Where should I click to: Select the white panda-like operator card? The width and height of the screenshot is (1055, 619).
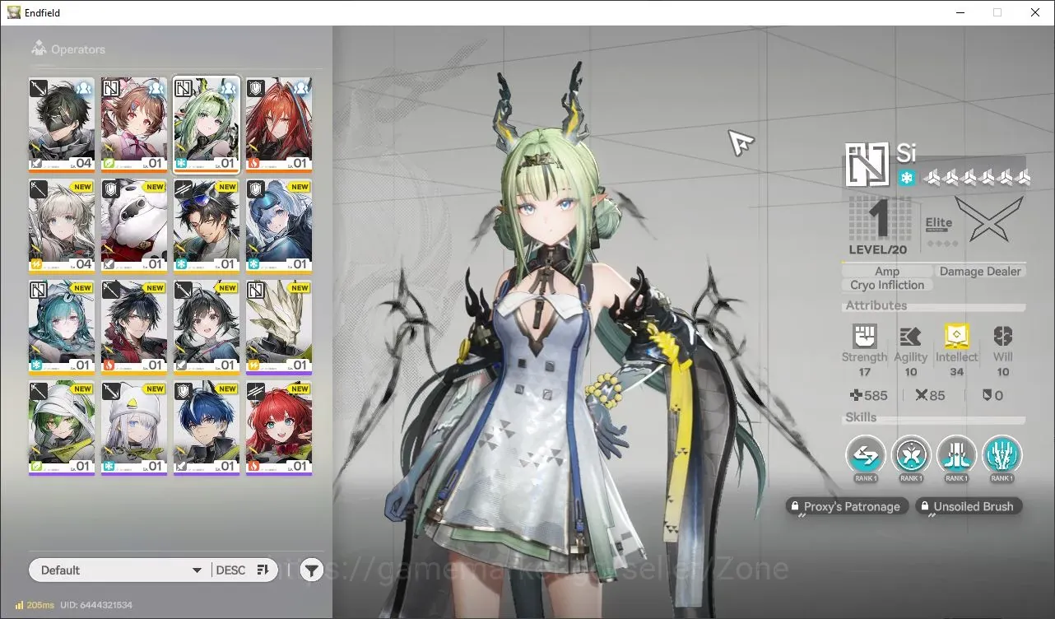coord(134,226)
